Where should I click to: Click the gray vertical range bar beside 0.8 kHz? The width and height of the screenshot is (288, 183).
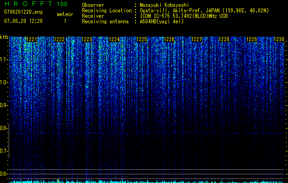pos(9,141)
